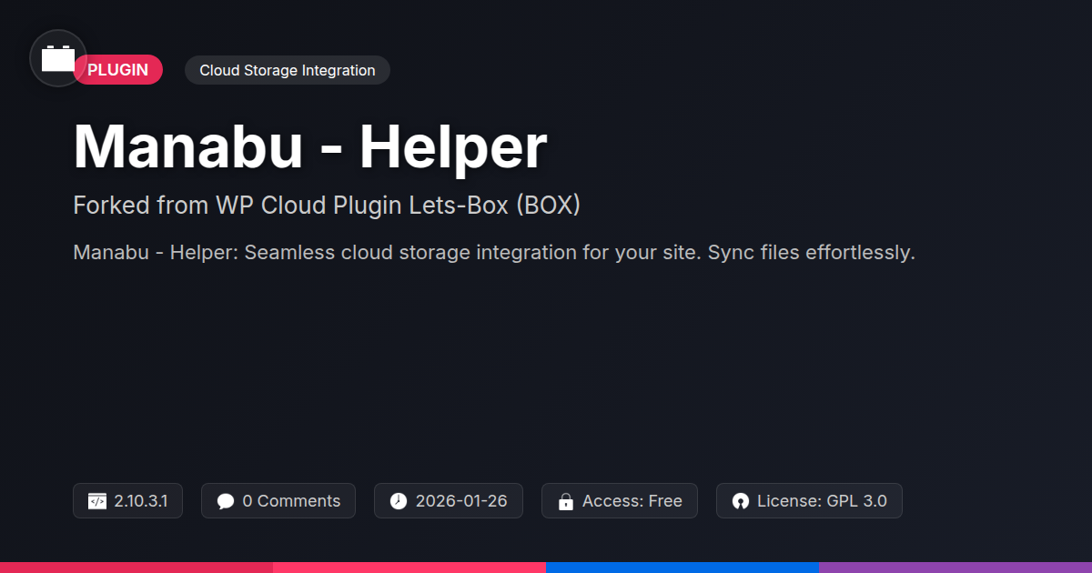This screenshot has height=573, width=1092.
Task: Click the clock date icon
Action: [399, 501]
